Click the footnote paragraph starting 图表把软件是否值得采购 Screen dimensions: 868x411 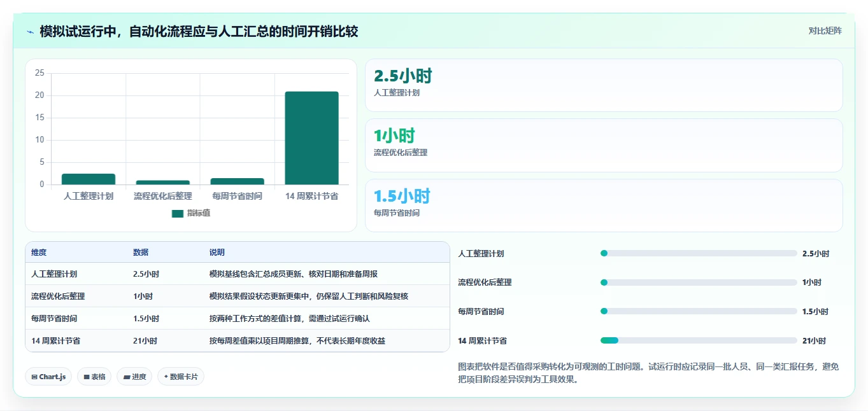[x=648, y=373]
